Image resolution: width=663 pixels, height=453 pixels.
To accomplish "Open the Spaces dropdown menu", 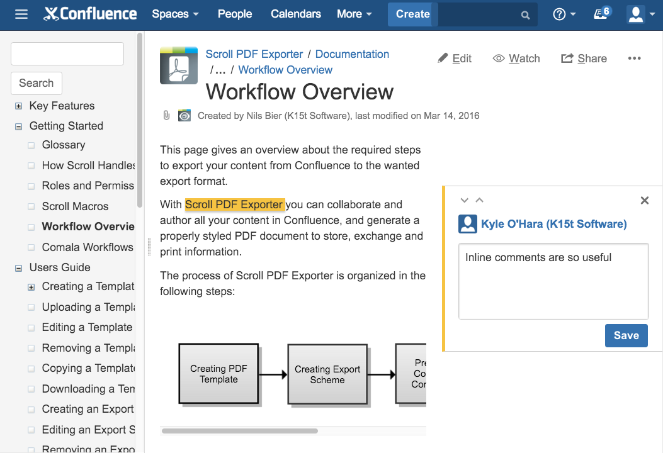I will click(175, 14).
